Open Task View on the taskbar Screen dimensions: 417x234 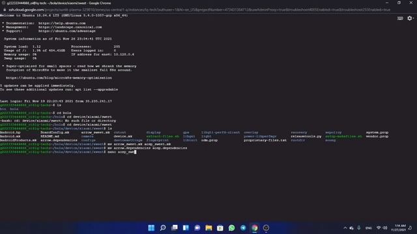pyautogui.click(x=174, y=227)
